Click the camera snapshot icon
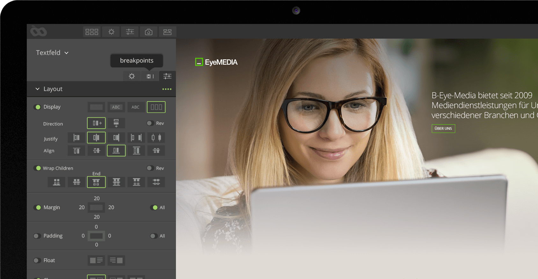The width and height of the screenshot is (538, 279). 149,32
